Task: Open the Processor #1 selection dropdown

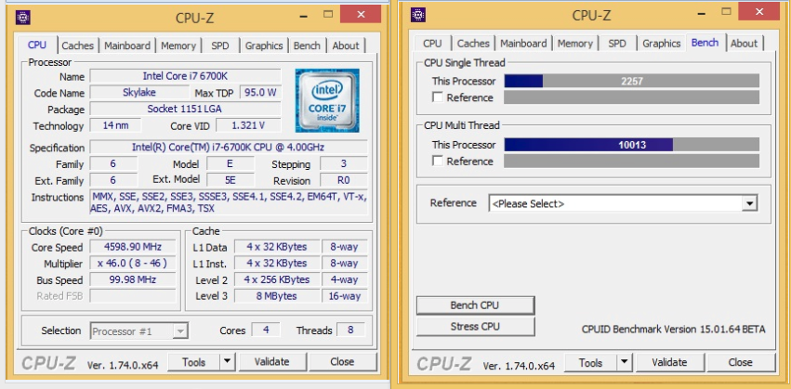Action: 139,331
